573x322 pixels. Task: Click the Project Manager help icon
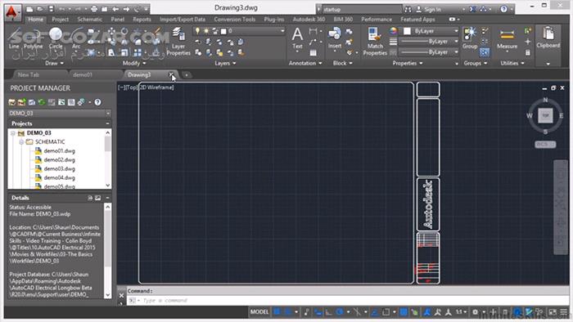(x=97, y=102)
